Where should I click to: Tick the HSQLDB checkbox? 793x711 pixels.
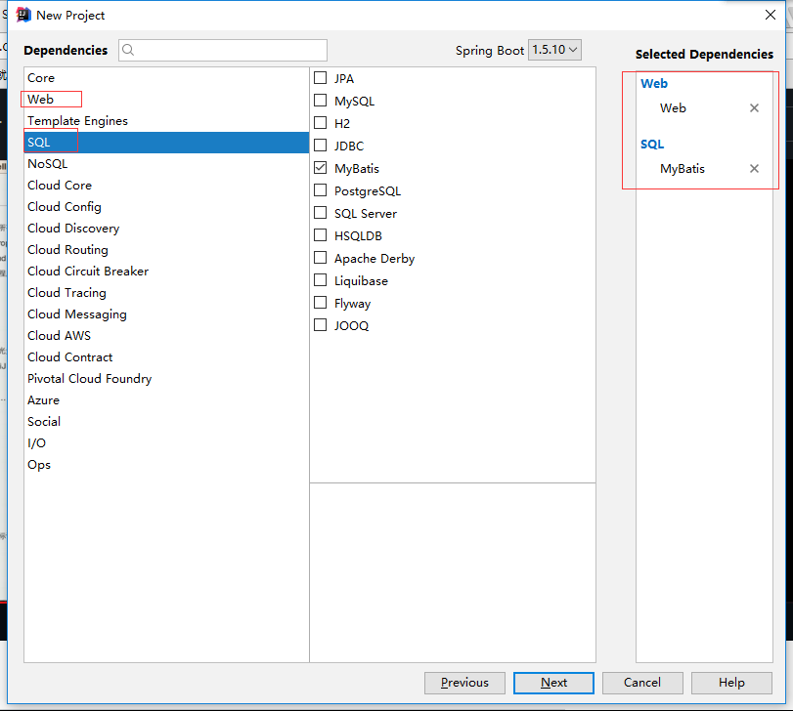pos(320,235)
